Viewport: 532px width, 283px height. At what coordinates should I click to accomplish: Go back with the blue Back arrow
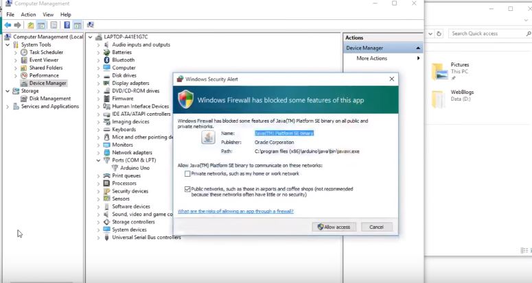8,25
